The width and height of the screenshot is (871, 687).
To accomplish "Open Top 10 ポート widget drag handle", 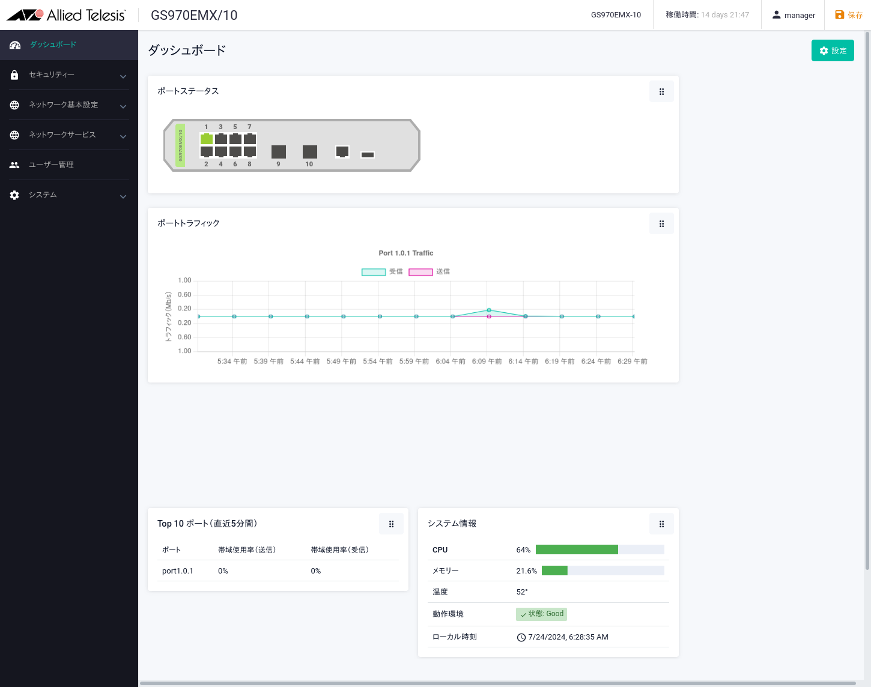I will tap(391, 524).
